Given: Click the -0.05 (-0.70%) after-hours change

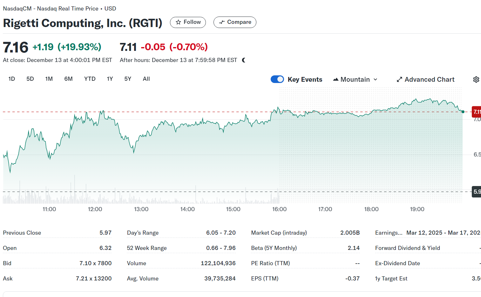Looking at the screenshot, I should (174, 47).
